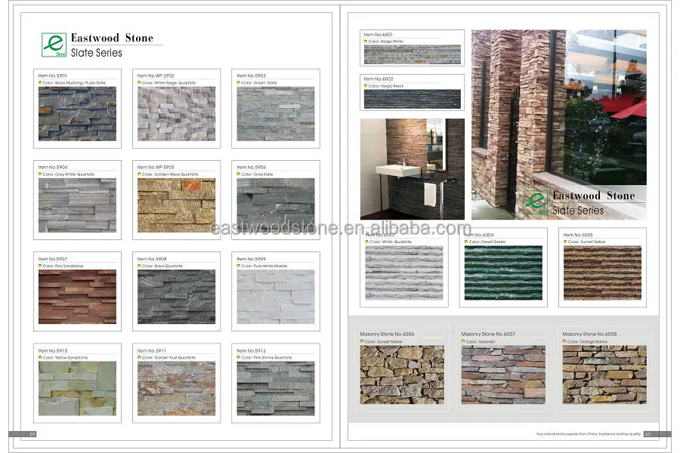Viewport: 680px width, 453px height.
Task: Open the Masonry Stone No.6008 image
Action: [x=604, y=374]
